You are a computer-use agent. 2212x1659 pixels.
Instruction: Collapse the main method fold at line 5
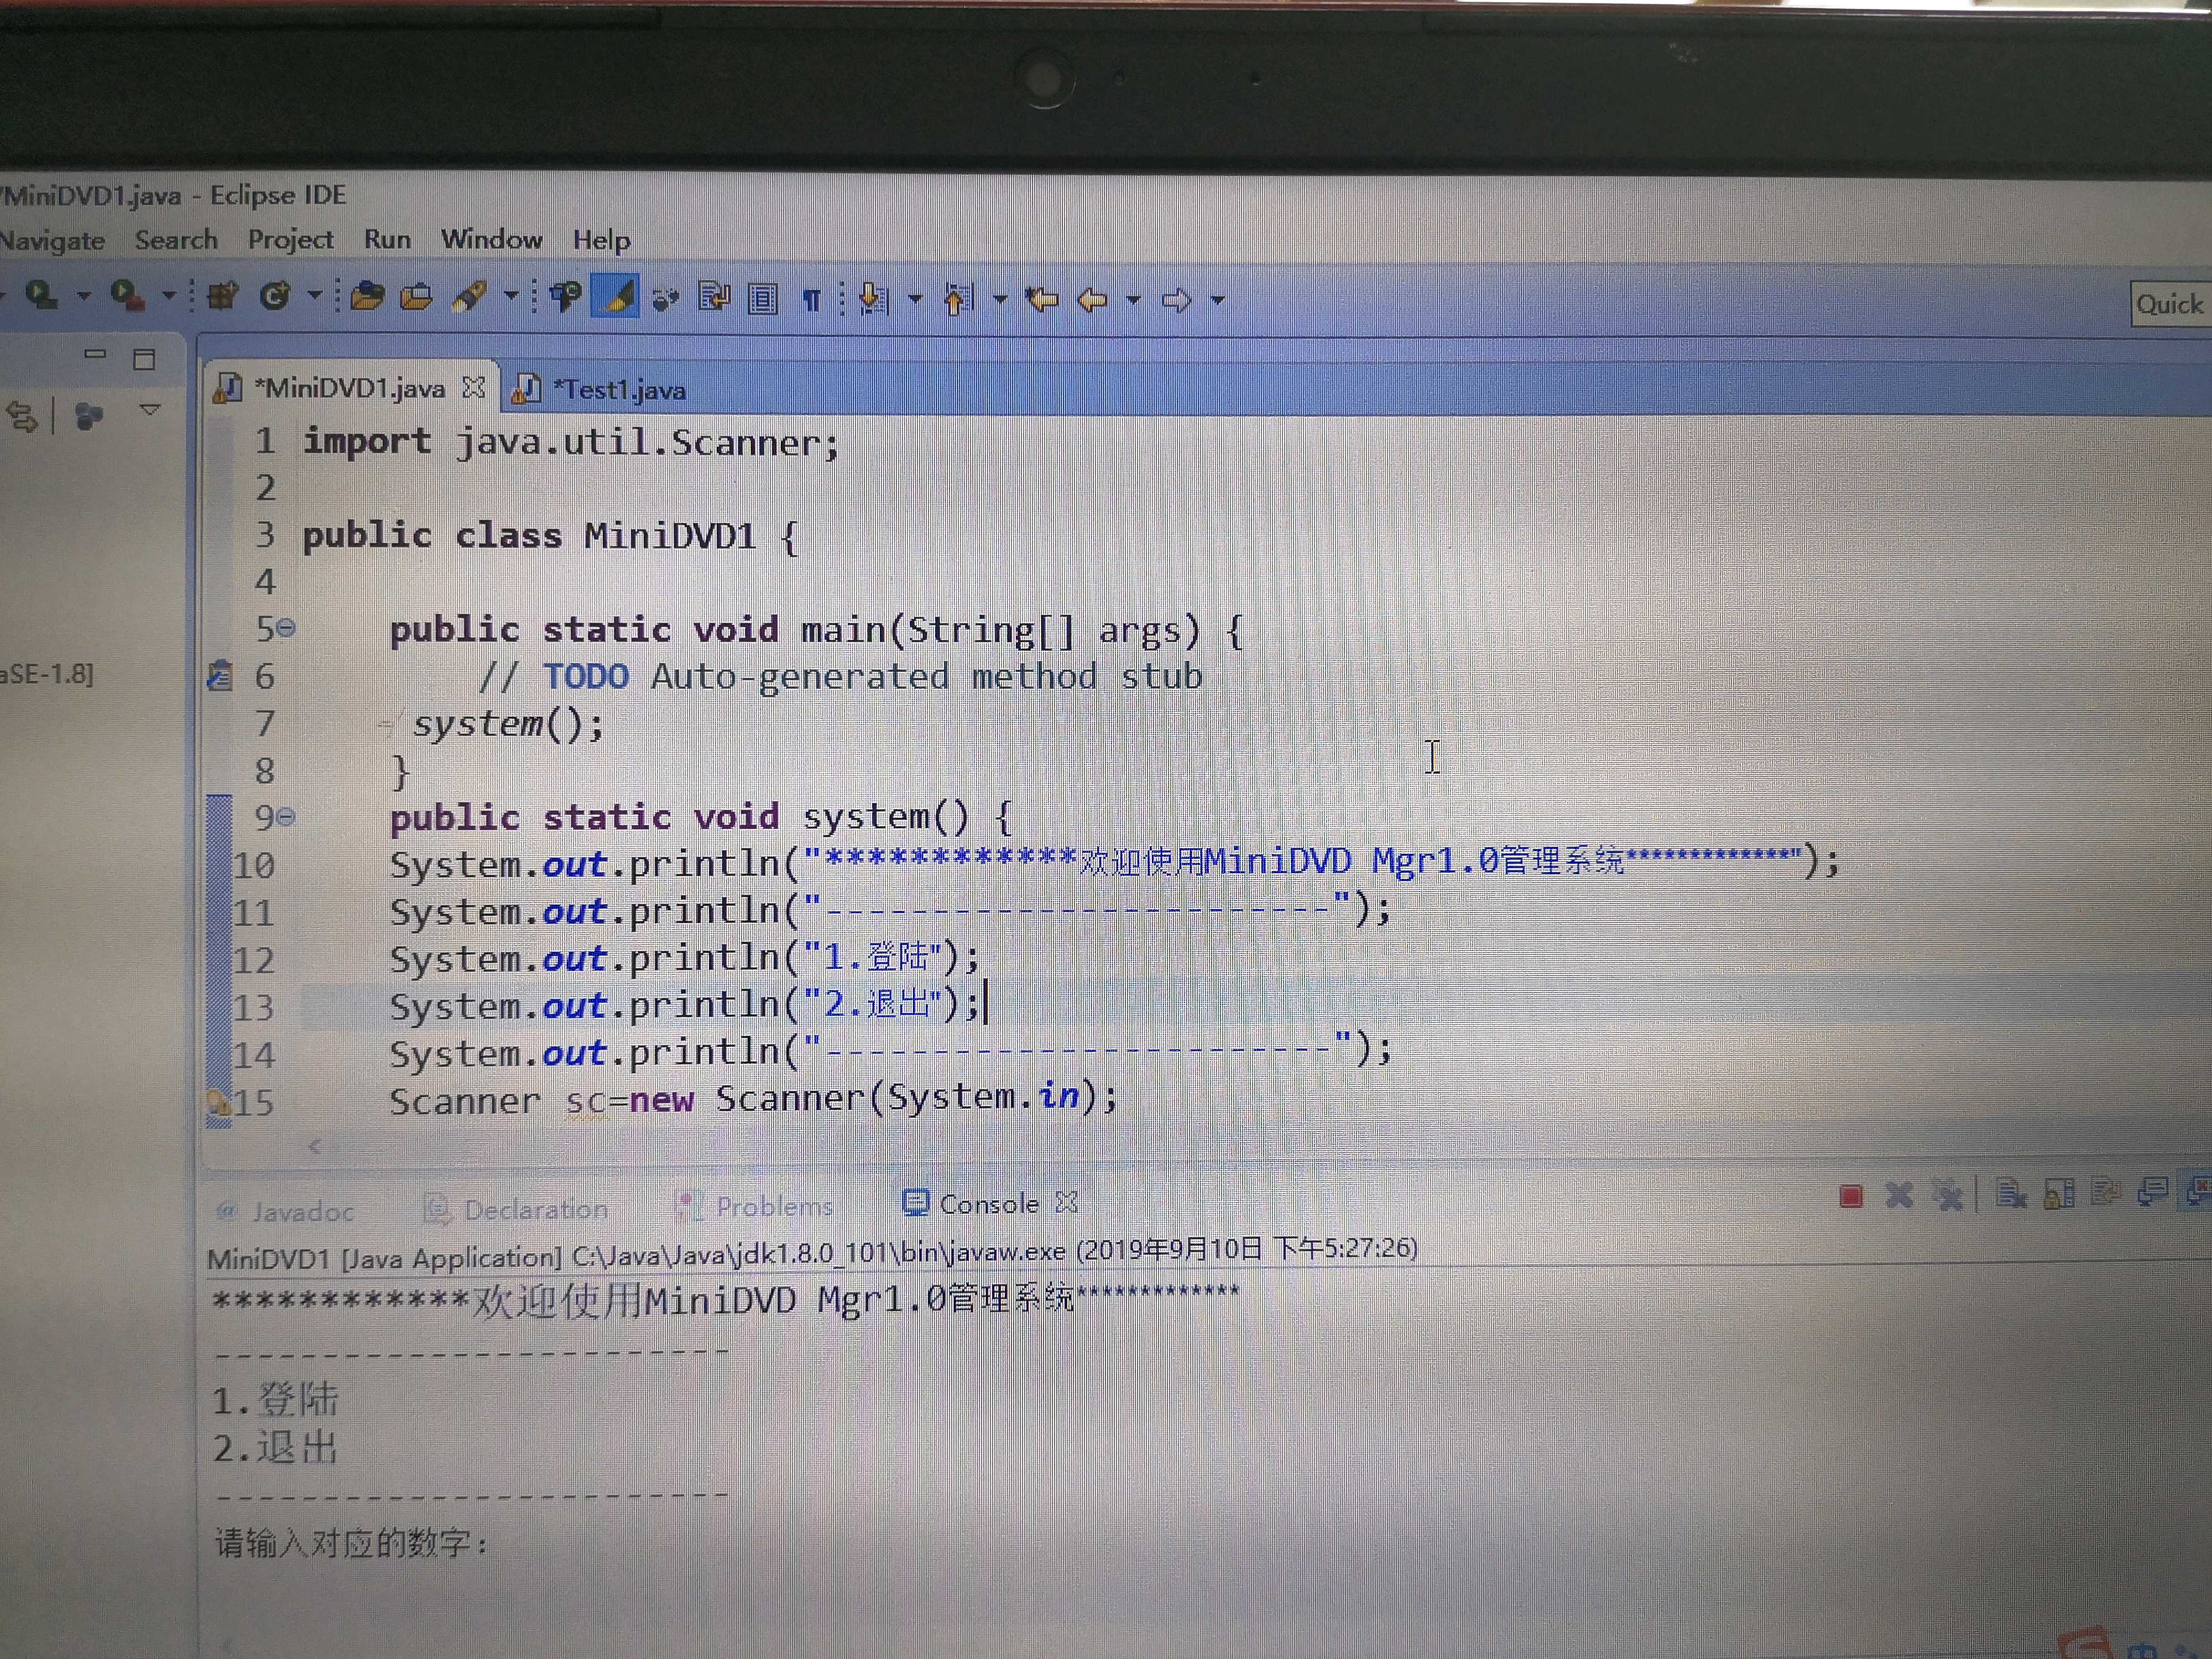pos(286,628)
